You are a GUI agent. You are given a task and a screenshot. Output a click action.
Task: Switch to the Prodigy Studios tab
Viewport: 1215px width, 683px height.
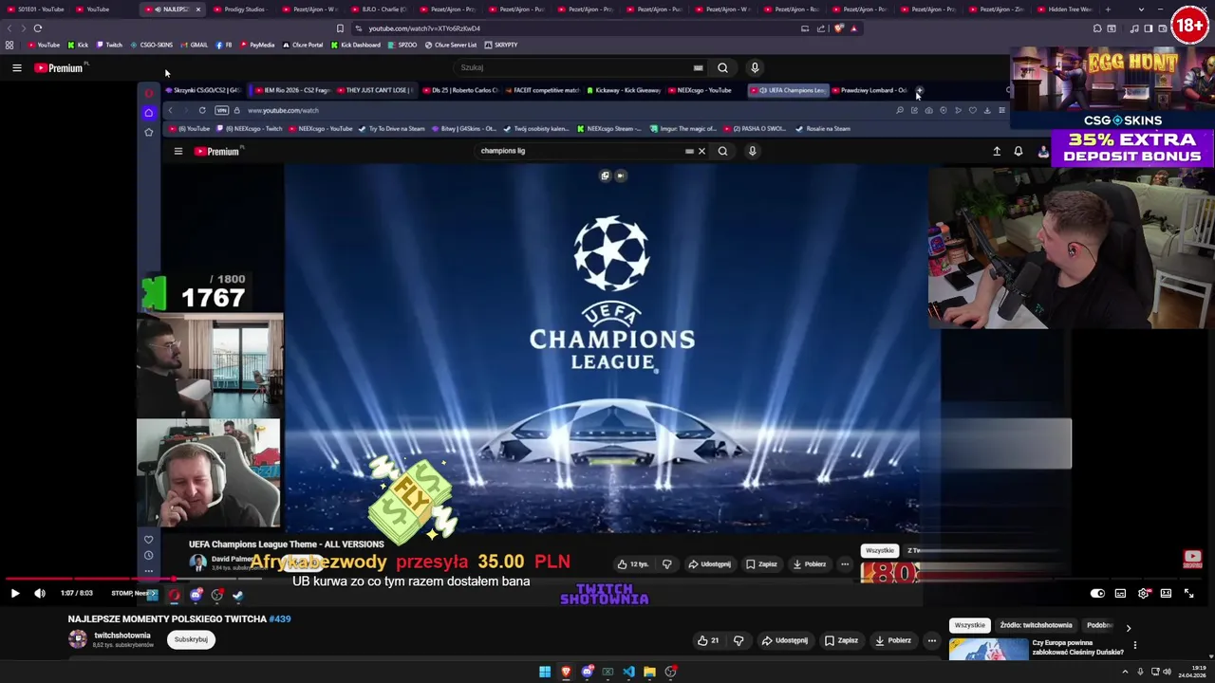(x=238, y=9)
